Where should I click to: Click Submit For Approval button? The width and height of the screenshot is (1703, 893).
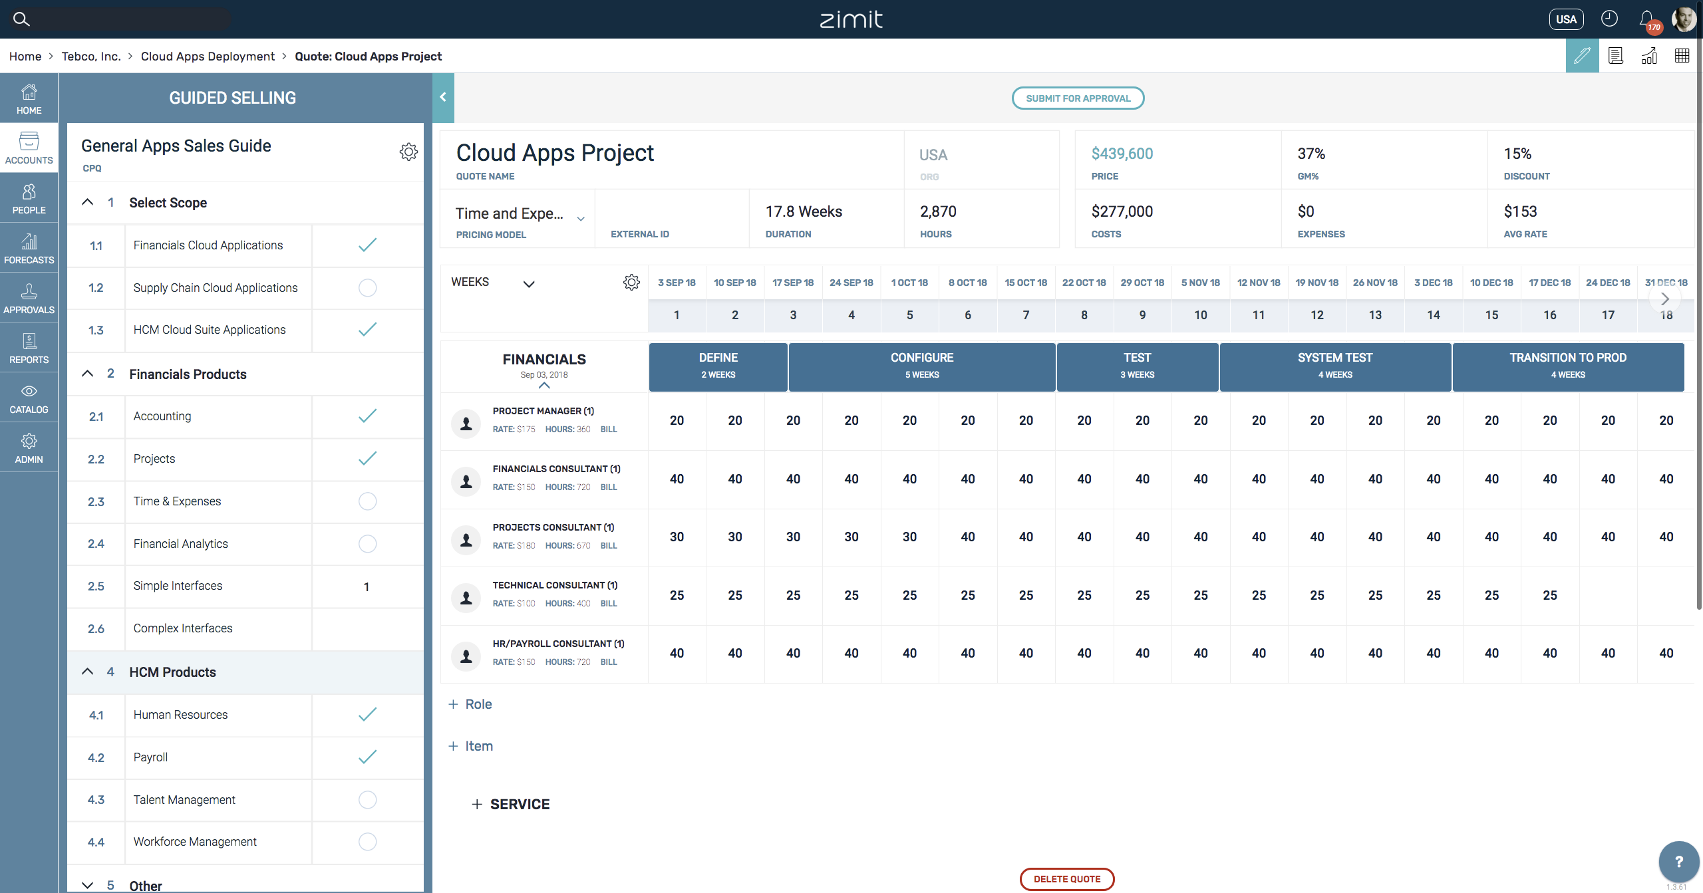(x=1078, y=98)
